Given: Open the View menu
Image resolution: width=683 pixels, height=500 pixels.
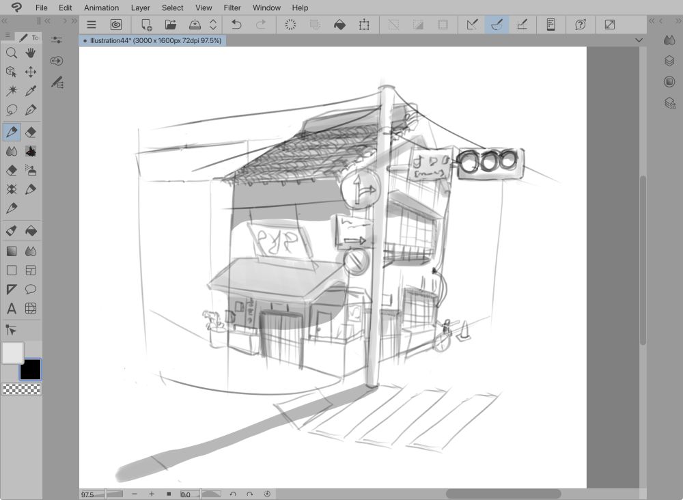Looking at the screenshot, I should [204, 8].
